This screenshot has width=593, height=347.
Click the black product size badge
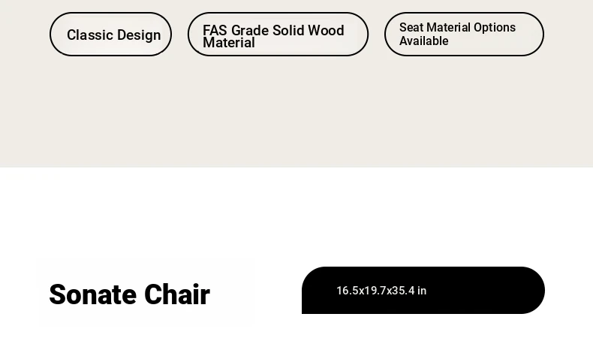coord(423,290)
